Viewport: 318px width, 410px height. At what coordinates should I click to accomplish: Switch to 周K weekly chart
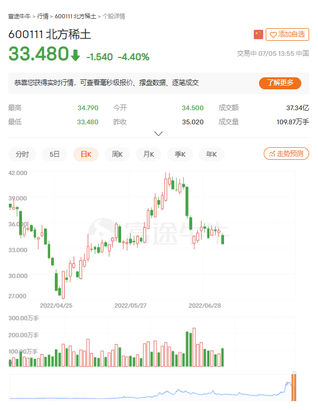coord(117,154)
